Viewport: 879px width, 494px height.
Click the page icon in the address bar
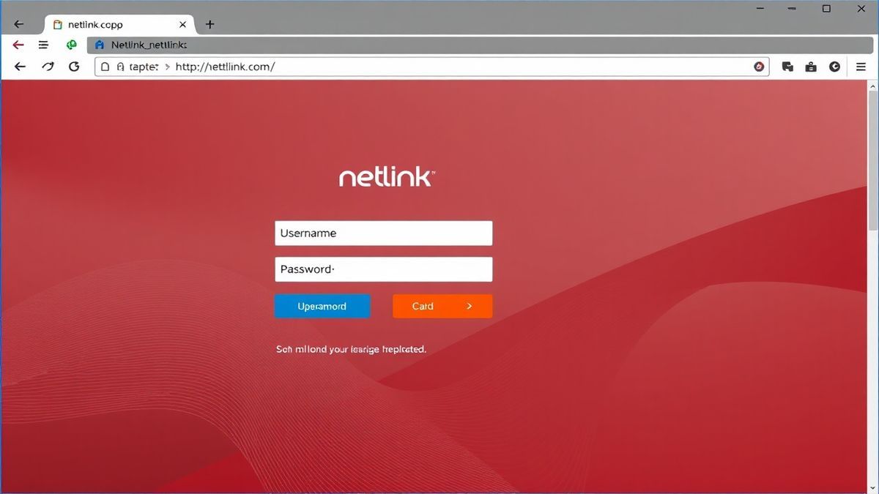[105, 67]
